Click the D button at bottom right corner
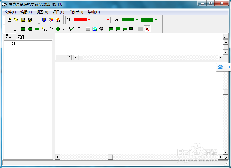This screenshot has height=168, width=231. [226, 157]
